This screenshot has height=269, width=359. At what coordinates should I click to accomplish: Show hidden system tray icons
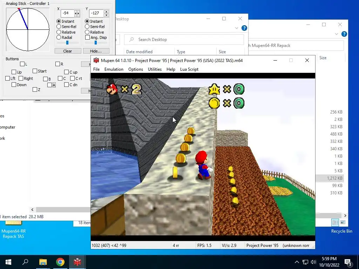click(x=297, y=262)
